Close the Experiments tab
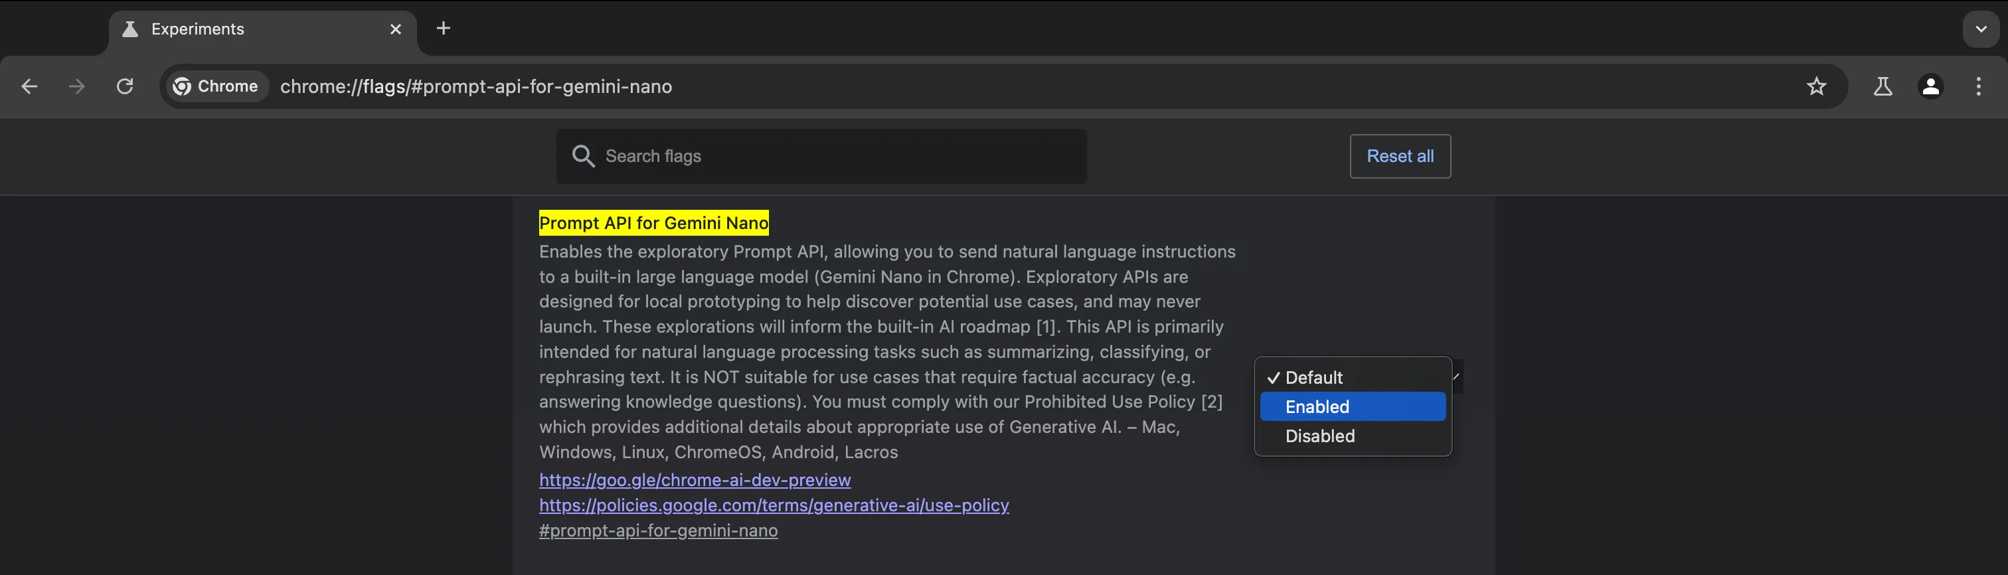The image size is (2008, 575). coord(395,29)
